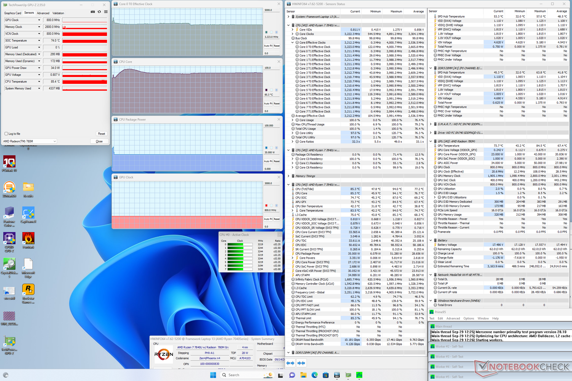Click HWiNFO expand columns arrows button
This screenshot has width=572, height=381.
(290, 363)
